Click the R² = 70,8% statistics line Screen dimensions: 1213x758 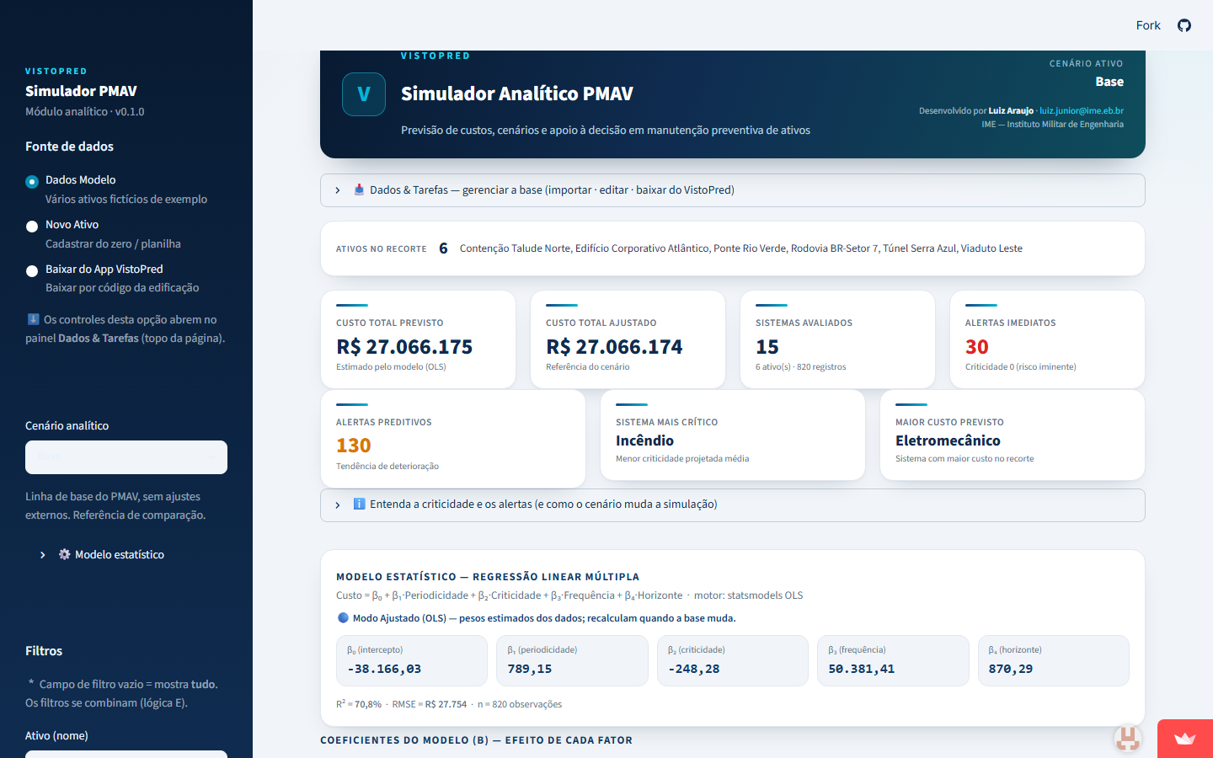tap(449, 704)
